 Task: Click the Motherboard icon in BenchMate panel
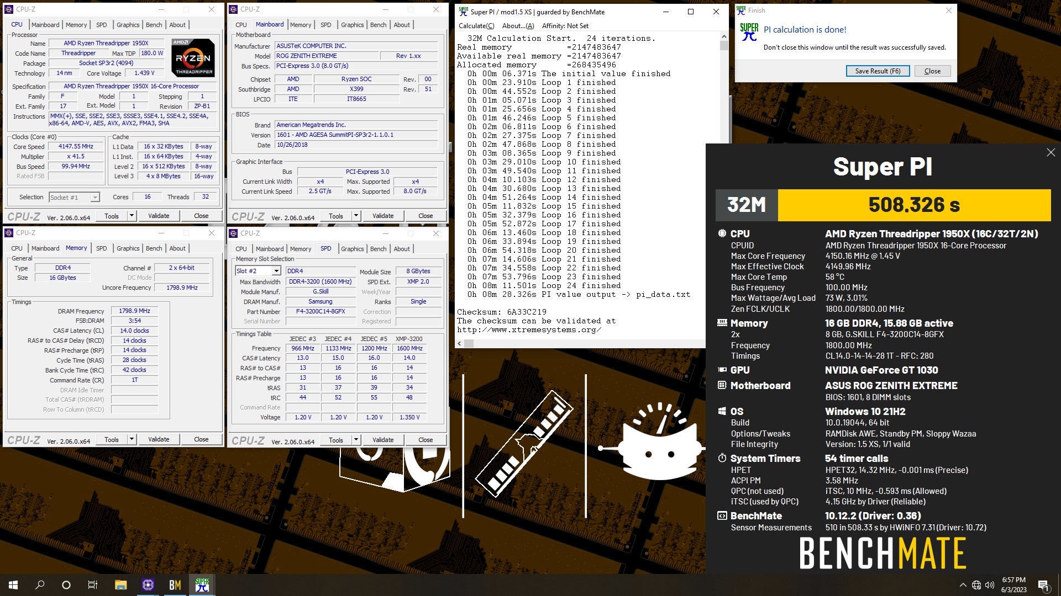click(722, 385)
